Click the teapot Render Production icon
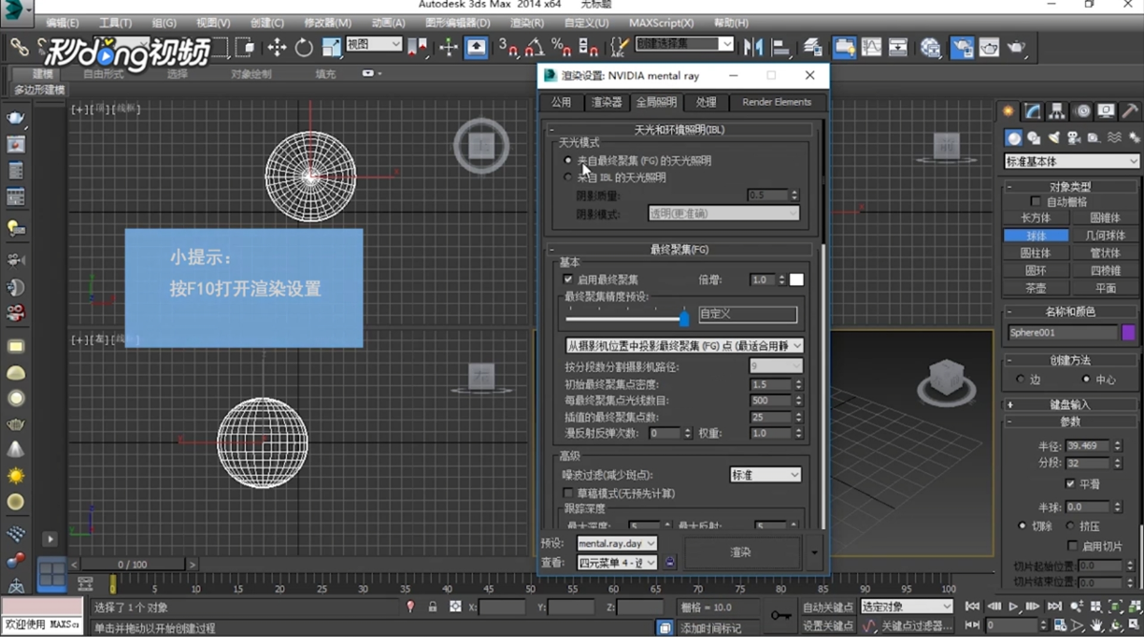The width and height of the screenshot is (1144, 637). pyautogui.click(x=1016, y=47)
